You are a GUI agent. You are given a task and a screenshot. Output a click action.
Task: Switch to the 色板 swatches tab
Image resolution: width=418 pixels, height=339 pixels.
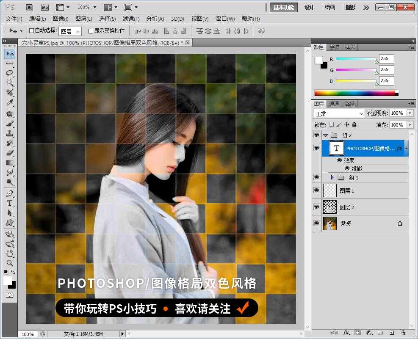pyautogui.click(x=334, y=47)
